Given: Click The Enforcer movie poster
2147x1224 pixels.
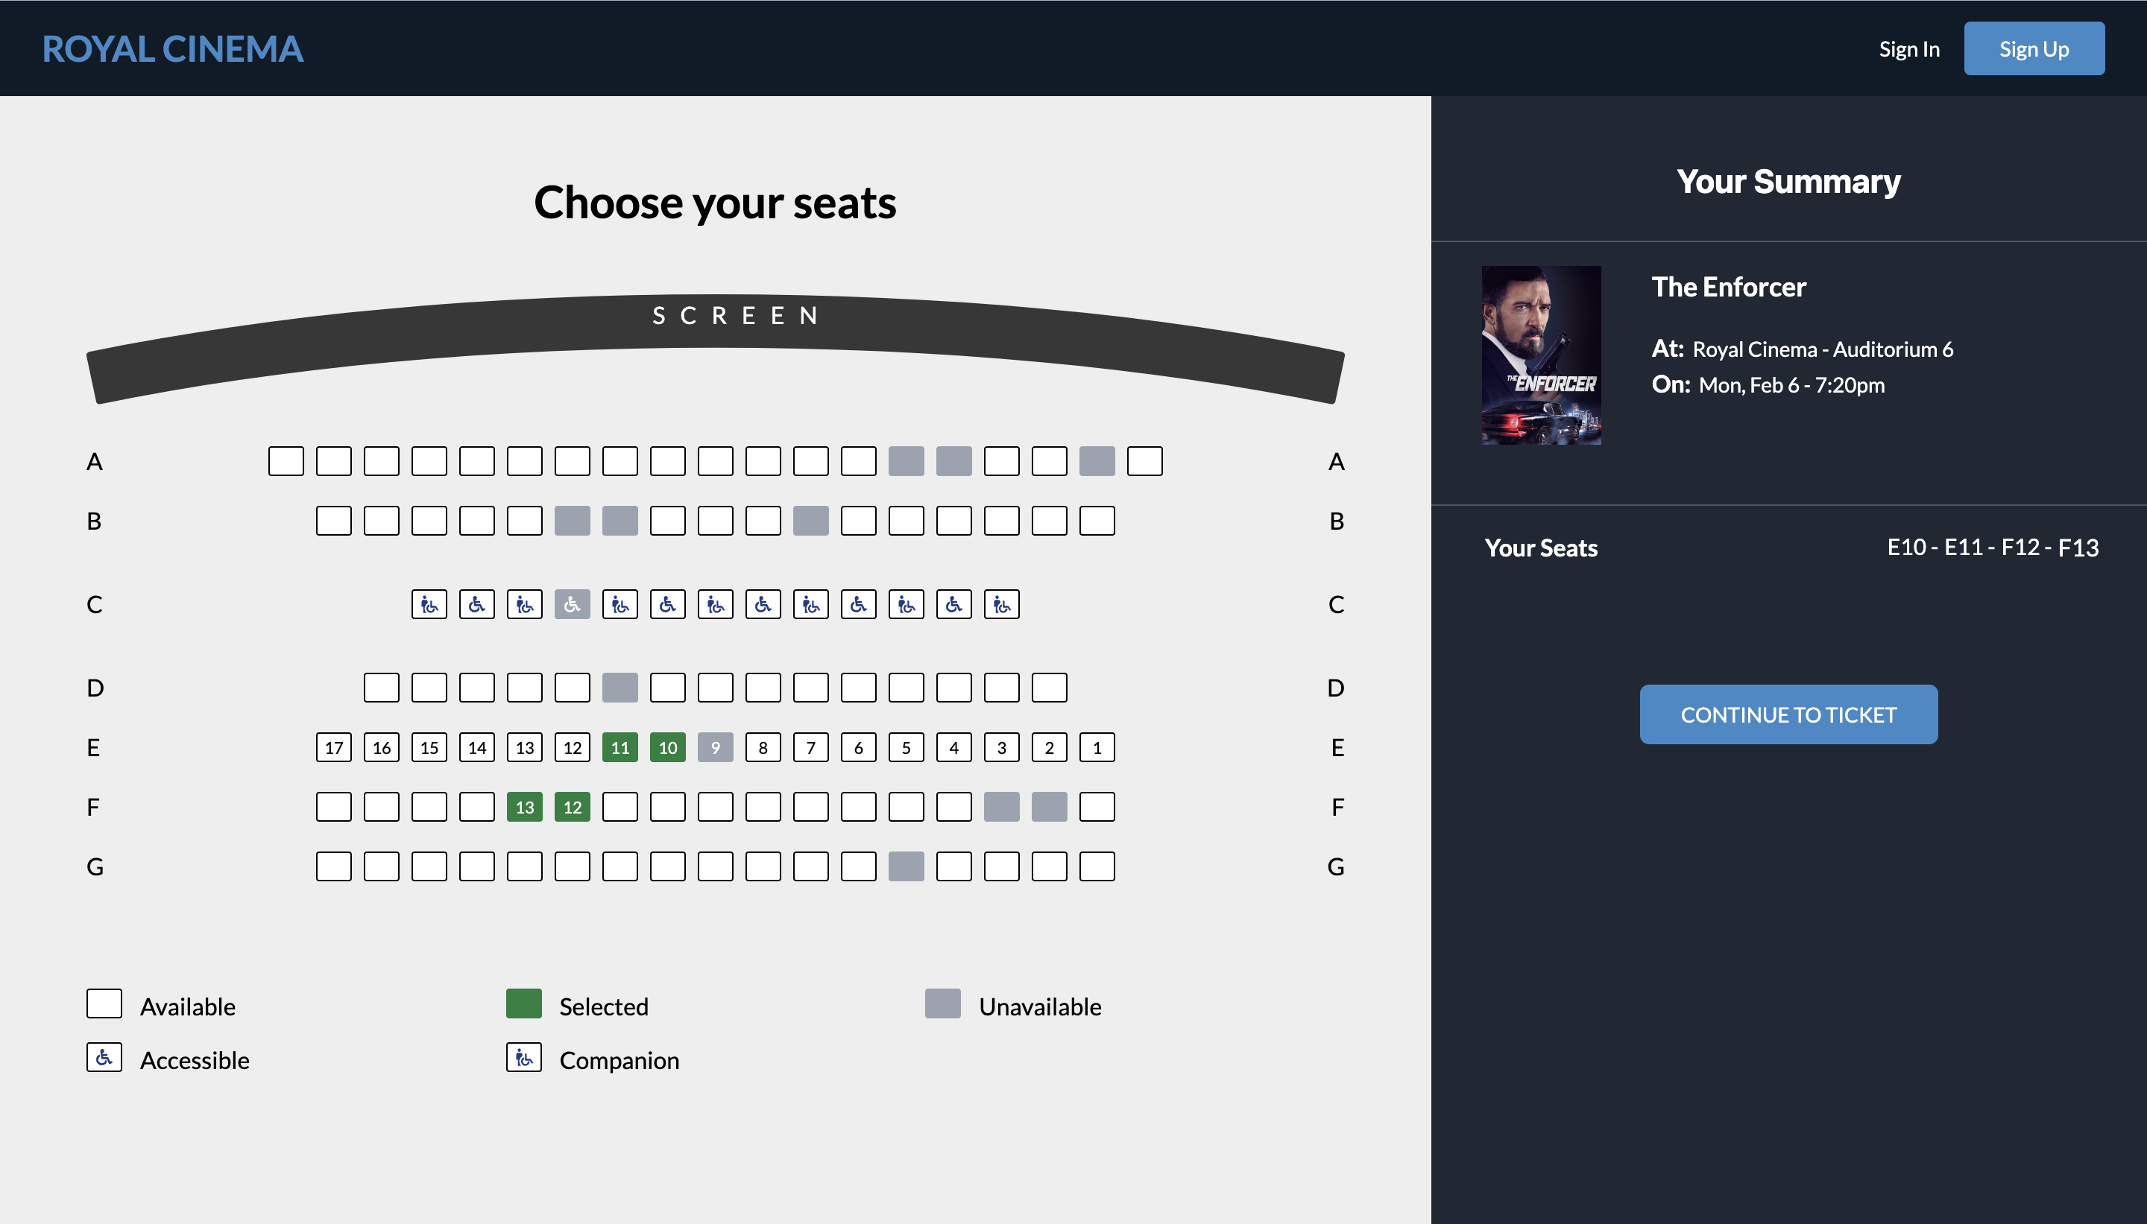Looking at the screenshot, I should pos(1541,355).
